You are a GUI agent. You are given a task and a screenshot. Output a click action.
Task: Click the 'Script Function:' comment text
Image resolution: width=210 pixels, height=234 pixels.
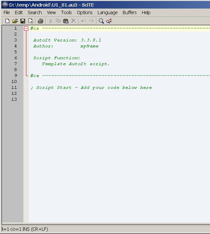tap(57, 58)
